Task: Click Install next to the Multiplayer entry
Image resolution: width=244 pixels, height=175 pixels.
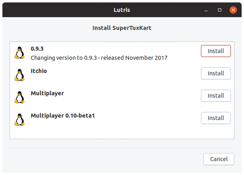Action: [216, 96]
